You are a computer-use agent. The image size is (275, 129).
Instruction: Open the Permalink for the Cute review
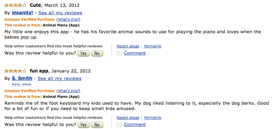(x=153, y=46)
